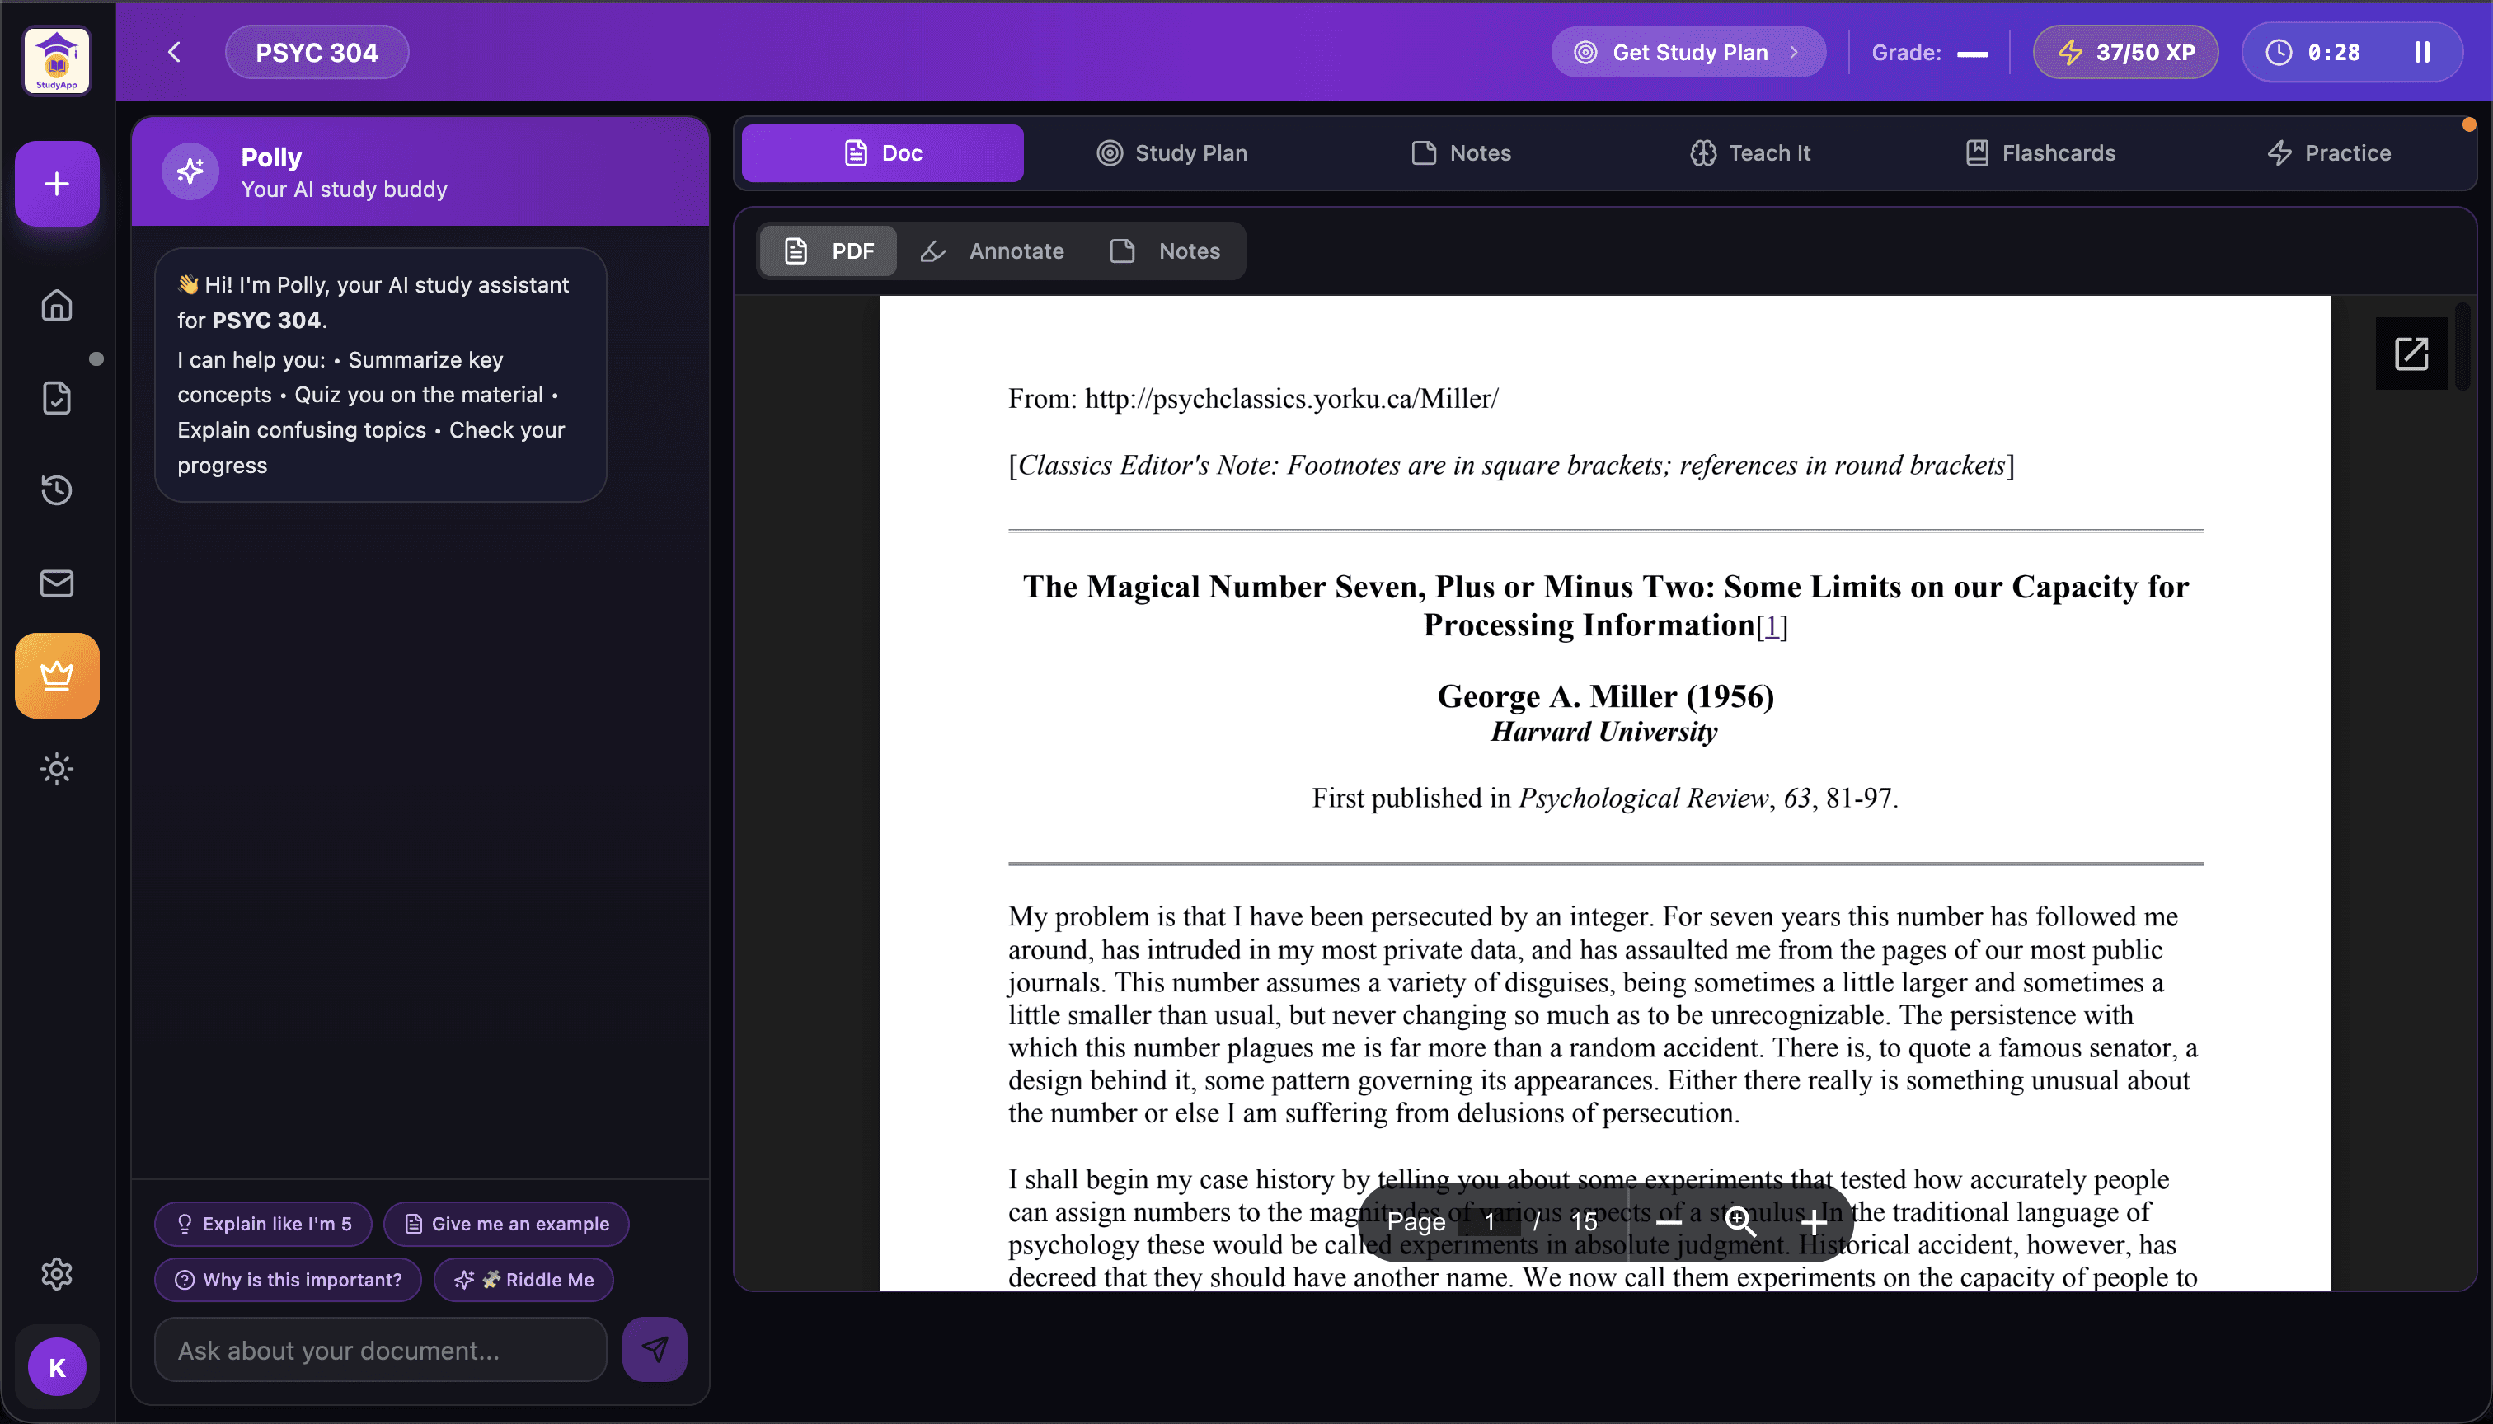This screenshot has width=2493, height=1424.
Task: Switch to Annotate mode
Action: (992, 251)
